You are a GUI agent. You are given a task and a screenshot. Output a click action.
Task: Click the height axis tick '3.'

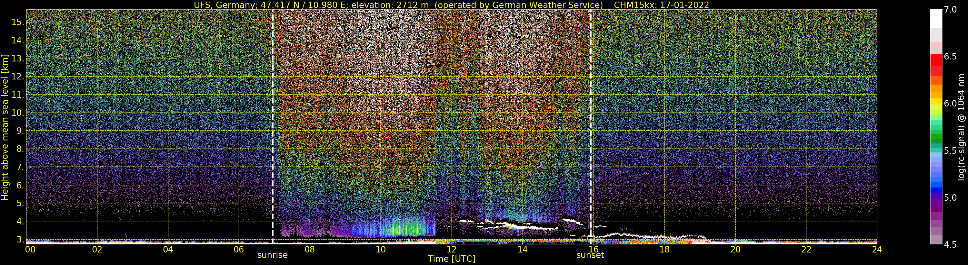point(20,240)
